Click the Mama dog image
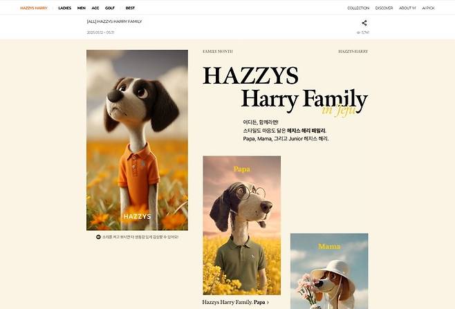 click(329, 271)
